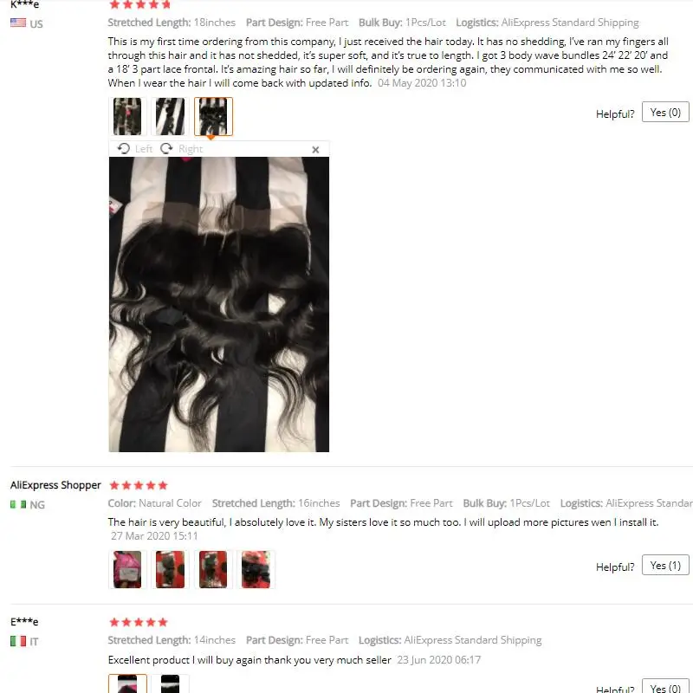This screenshot has height=693, width=693.
Task: Click the US flag icon
Action: 18,23
